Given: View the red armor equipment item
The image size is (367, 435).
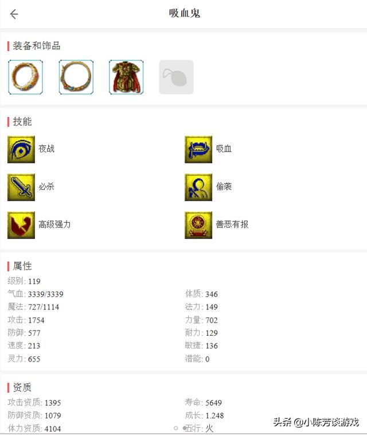Looking at the screenshot, I should [x=126, y=77].
